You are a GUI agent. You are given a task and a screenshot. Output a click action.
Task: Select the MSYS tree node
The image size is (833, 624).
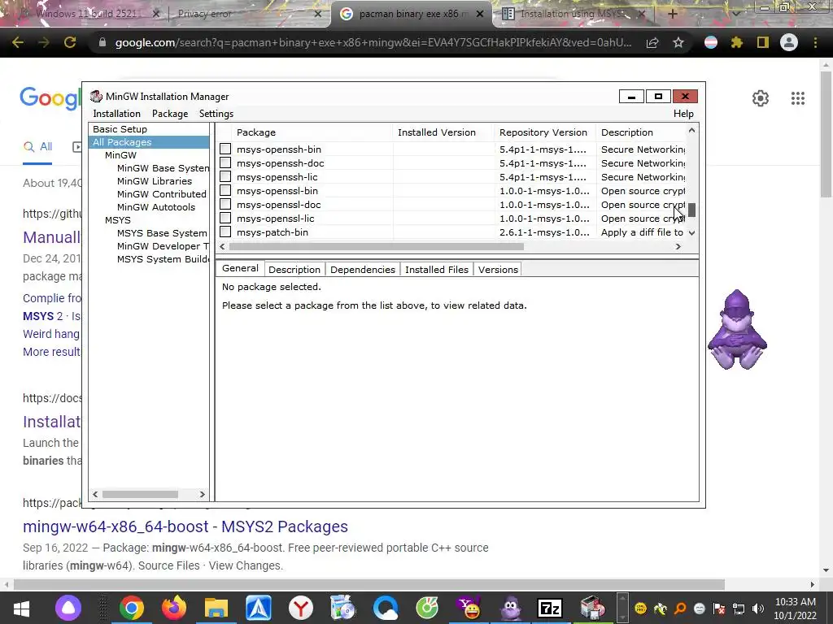click(x=118, y=220)
